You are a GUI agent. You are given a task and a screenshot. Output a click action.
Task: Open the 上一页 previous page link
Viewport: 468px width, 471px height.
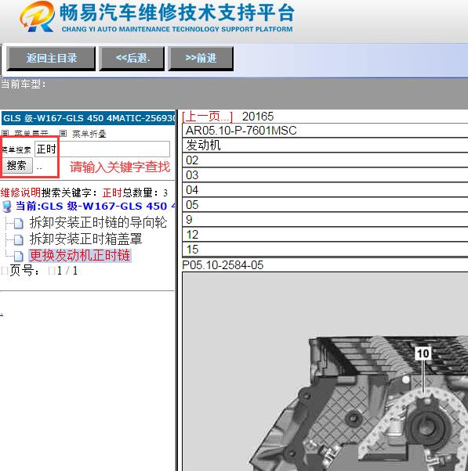(x=208, y=117)
